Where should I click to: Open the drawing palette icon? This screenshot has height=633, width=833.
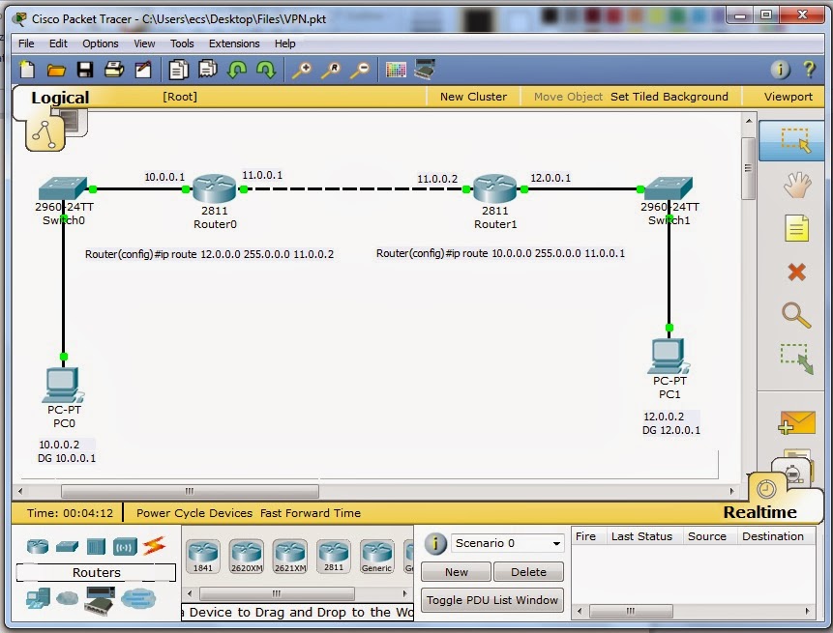click(396, 70)
